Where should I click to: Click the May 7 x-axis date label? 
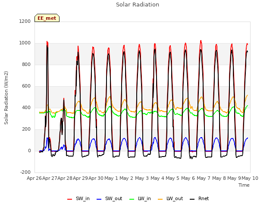[x=204, y=178]
